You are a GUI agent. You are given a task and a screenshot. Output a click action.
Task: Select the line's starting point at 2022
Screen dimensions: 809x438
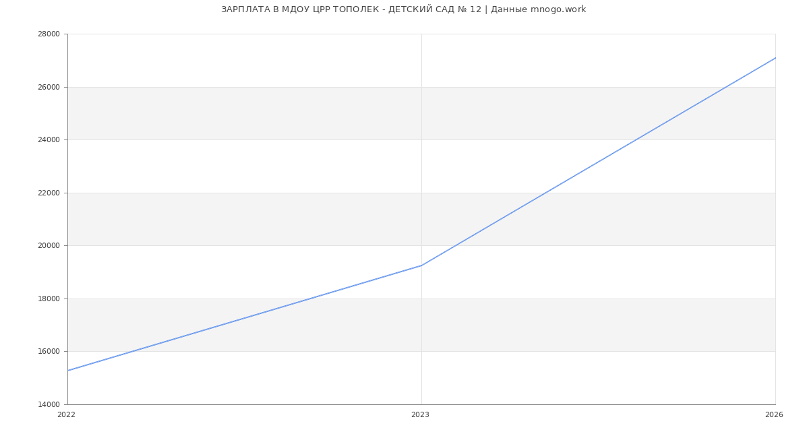[68, 371]
